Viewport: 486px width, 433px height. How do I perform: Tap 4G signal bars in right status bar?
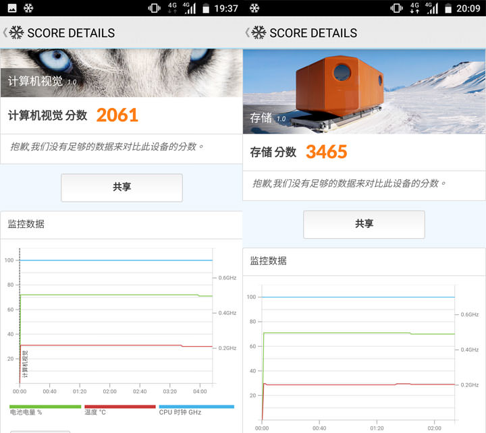tap(432, 8)
